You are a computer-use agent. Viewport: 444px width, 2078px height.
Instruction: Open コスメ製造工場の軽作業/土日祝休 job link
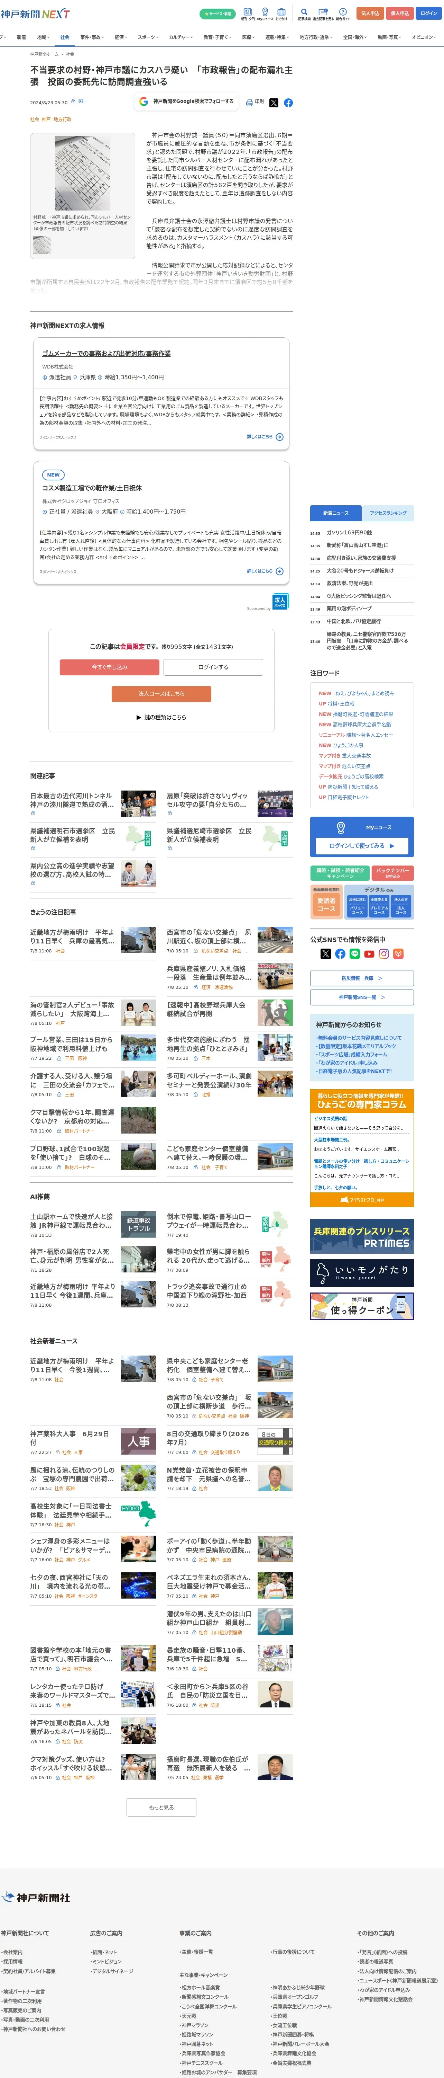[x=92, y=488]
